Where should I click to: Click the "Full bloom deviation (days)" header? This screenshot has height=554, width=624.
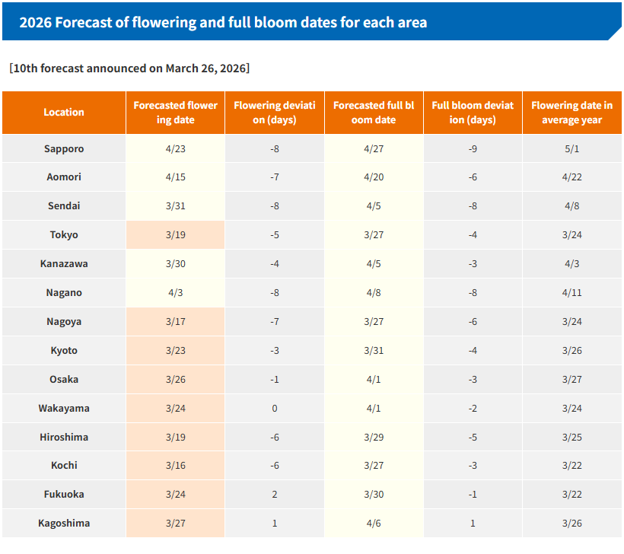tap(473, 113)
